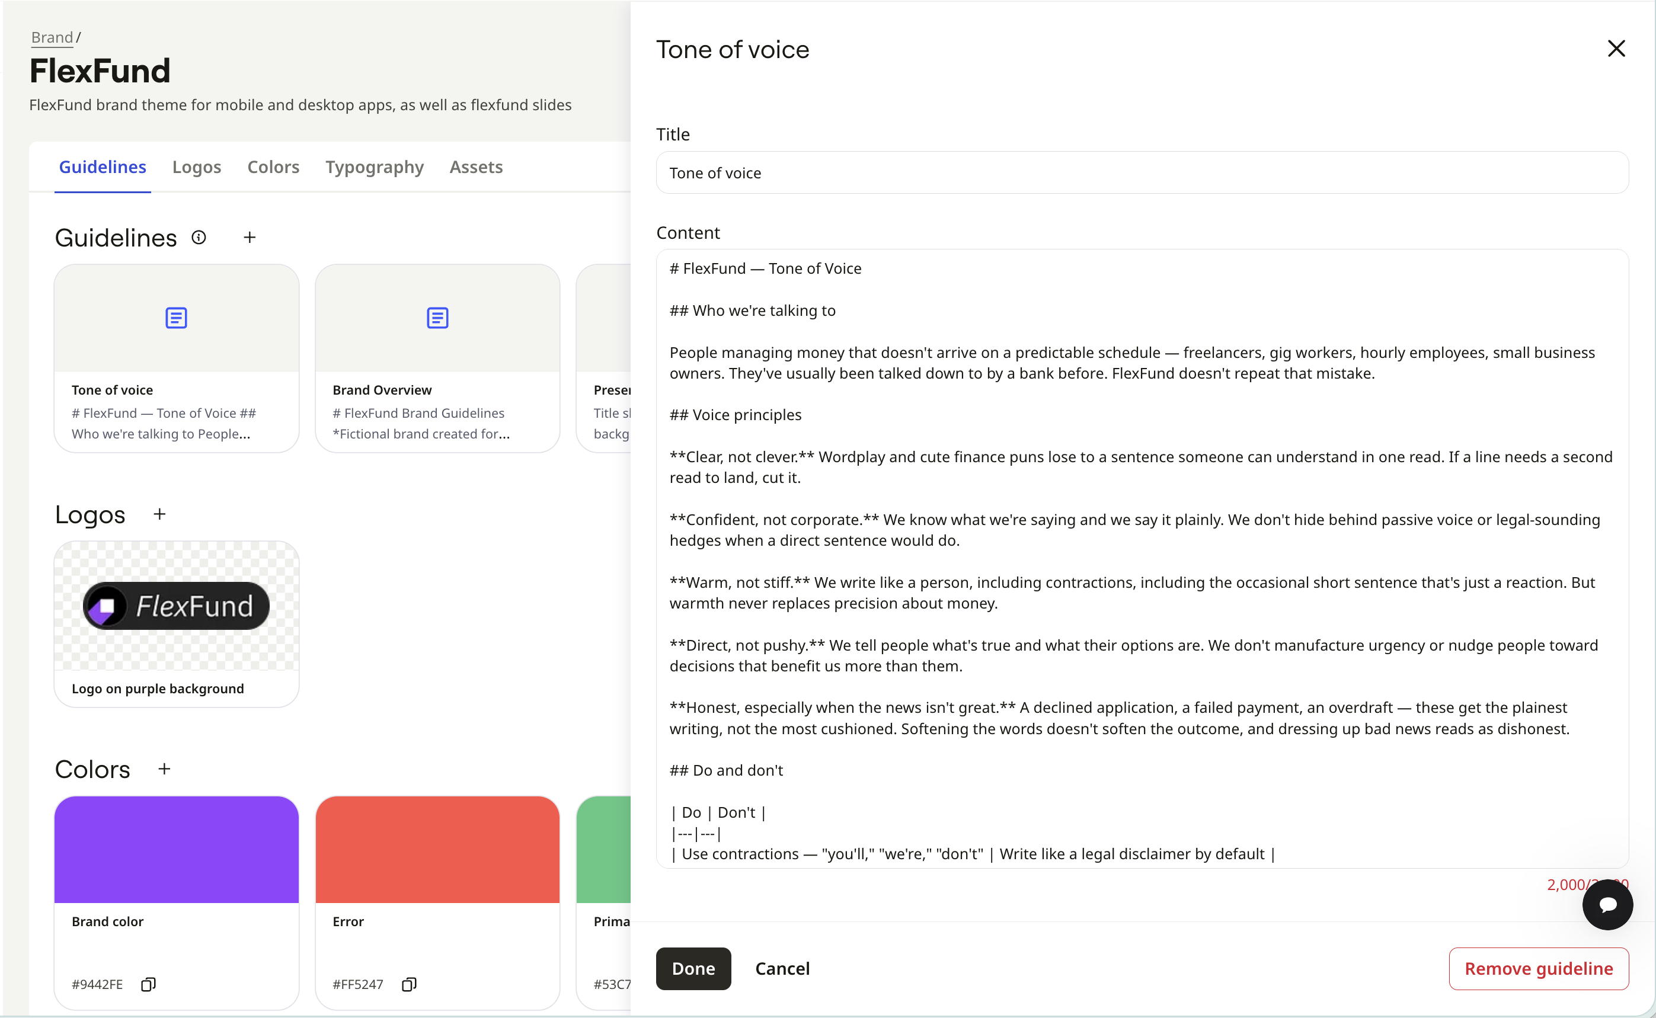Select the red Error color swatch

tap(438, 849)
